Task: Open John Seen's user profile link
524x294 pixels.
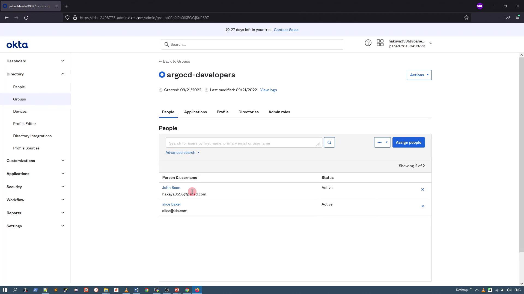Action: [x=171, y=188]
